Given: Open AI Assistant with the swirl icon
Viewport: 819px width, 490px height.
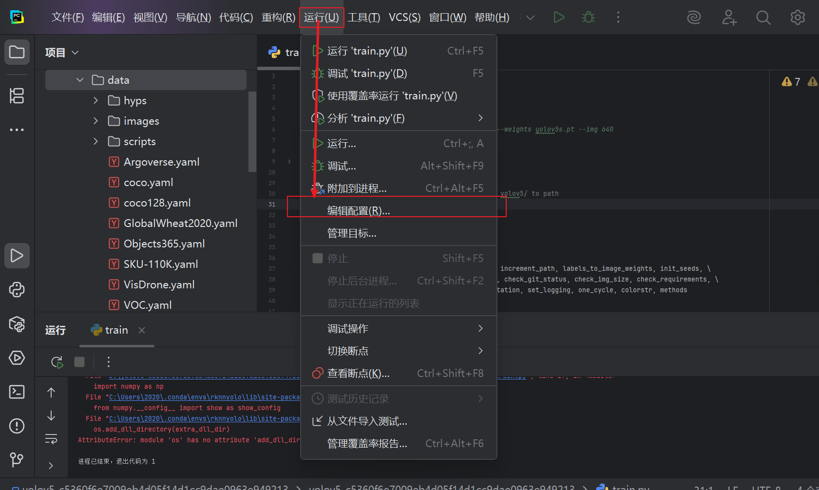Looking at the screenshot, I should [x=694, y=17].
